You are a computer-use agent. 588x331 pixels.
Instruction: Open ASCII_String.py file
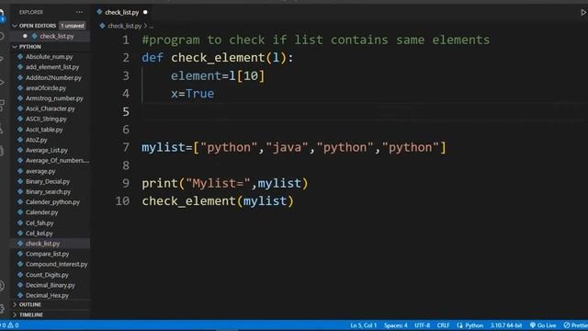coord(46,119)
